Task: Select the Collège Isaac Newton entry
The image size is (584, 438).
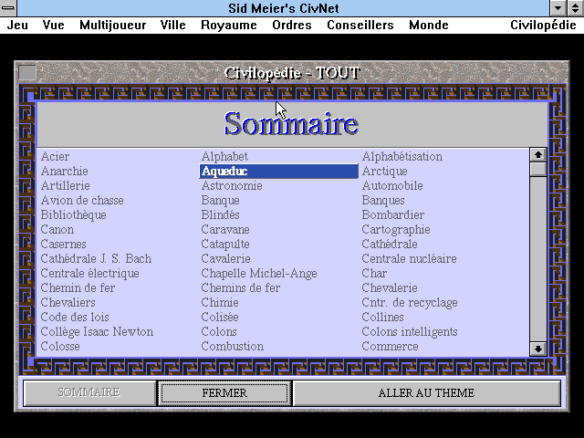Action: coord(97,331)
